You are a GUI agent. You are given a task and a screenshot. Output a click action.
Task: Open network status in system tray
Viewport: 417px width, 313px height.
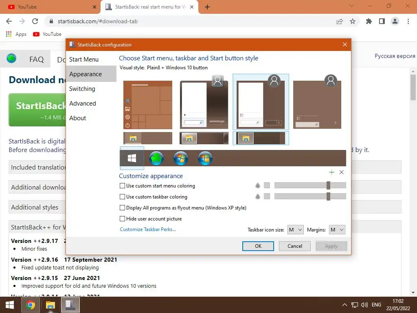tap(355, 305)
